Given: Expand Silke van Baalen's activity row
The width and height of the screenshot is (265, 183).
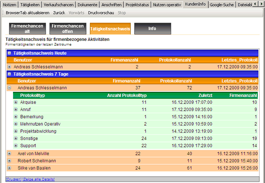Looking at the screenshot, I should (x=10, y=168).
